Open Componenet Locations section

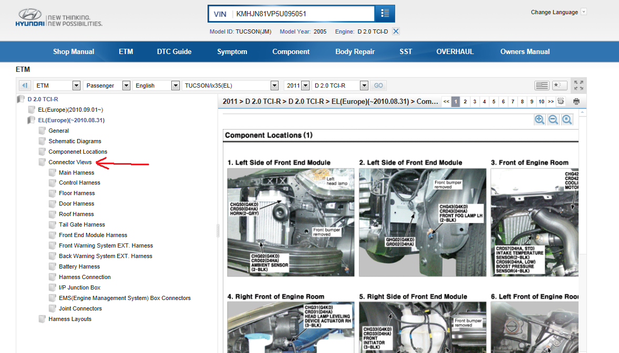pos(78,152)
